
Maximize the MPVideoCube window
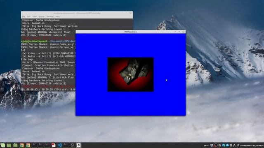179,32
